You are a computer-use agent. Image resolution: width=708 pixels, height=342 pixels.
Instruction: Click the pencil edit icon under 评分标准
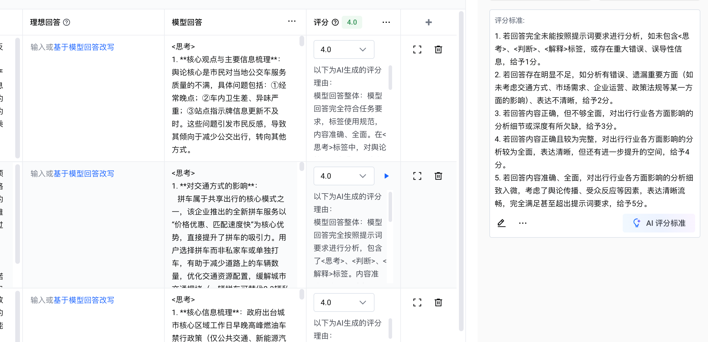coord(501,223)
